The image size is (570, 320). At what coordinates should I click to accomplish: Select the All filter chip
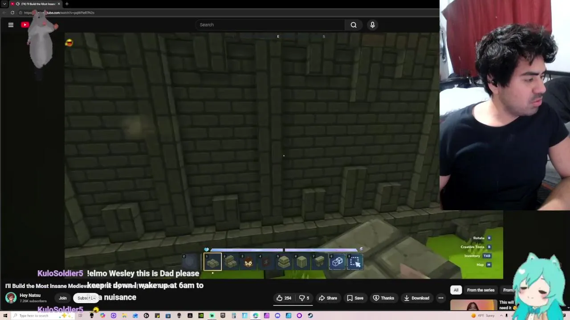point(456,290)
